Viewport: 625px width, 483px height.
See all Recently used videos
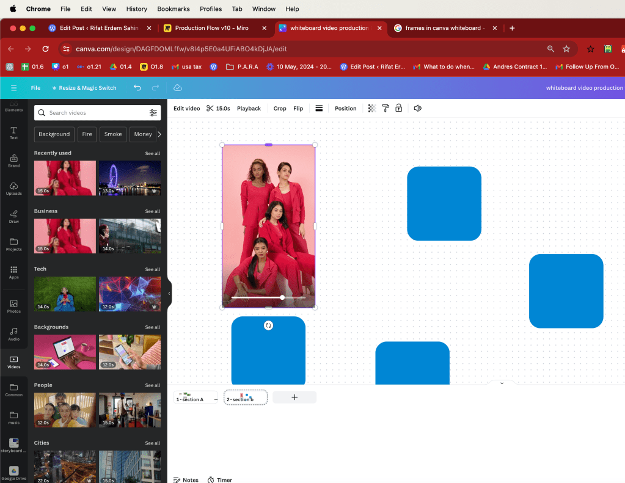click(x=152, y=153)
